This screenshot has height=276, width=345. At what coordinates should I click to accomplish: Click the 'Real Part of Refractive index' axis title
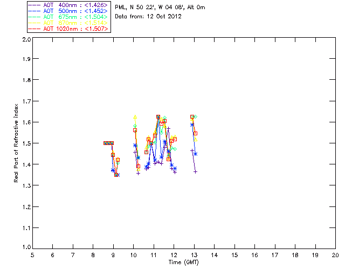pos(16,143)
